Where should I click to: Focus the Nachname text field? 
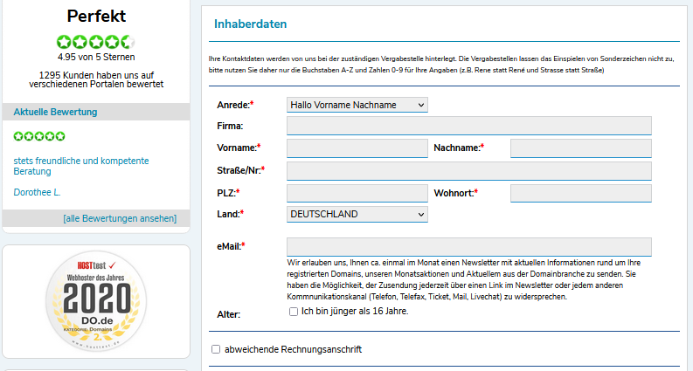(x=581, y=148)
